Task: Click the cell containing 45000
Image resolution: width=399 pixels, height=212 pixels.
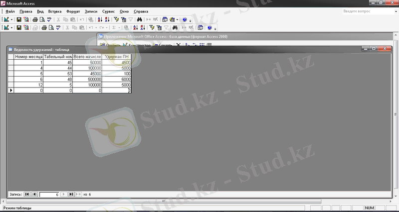Action: 87,74
